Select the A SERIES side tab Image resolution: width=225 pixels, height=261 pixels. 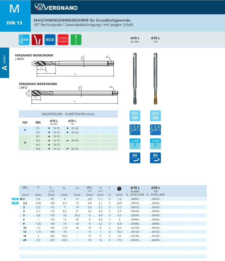pos(4,63)
